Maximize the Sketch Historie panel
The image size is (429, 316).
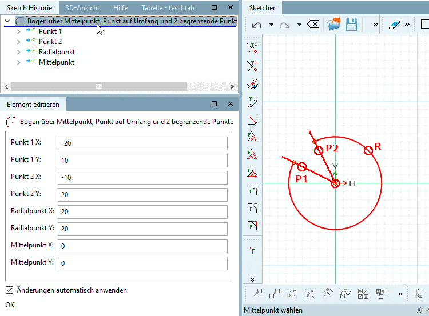point(214,7)
